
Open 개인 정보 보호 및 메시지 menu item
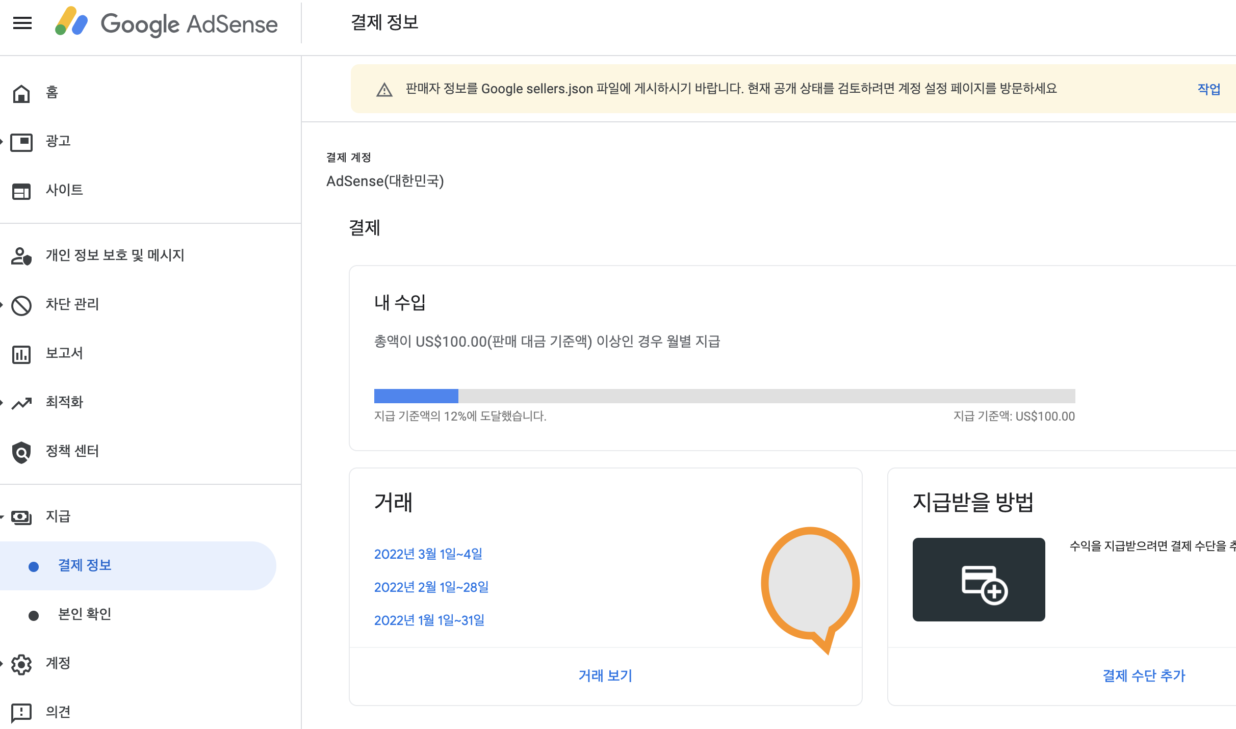[115, 255]
